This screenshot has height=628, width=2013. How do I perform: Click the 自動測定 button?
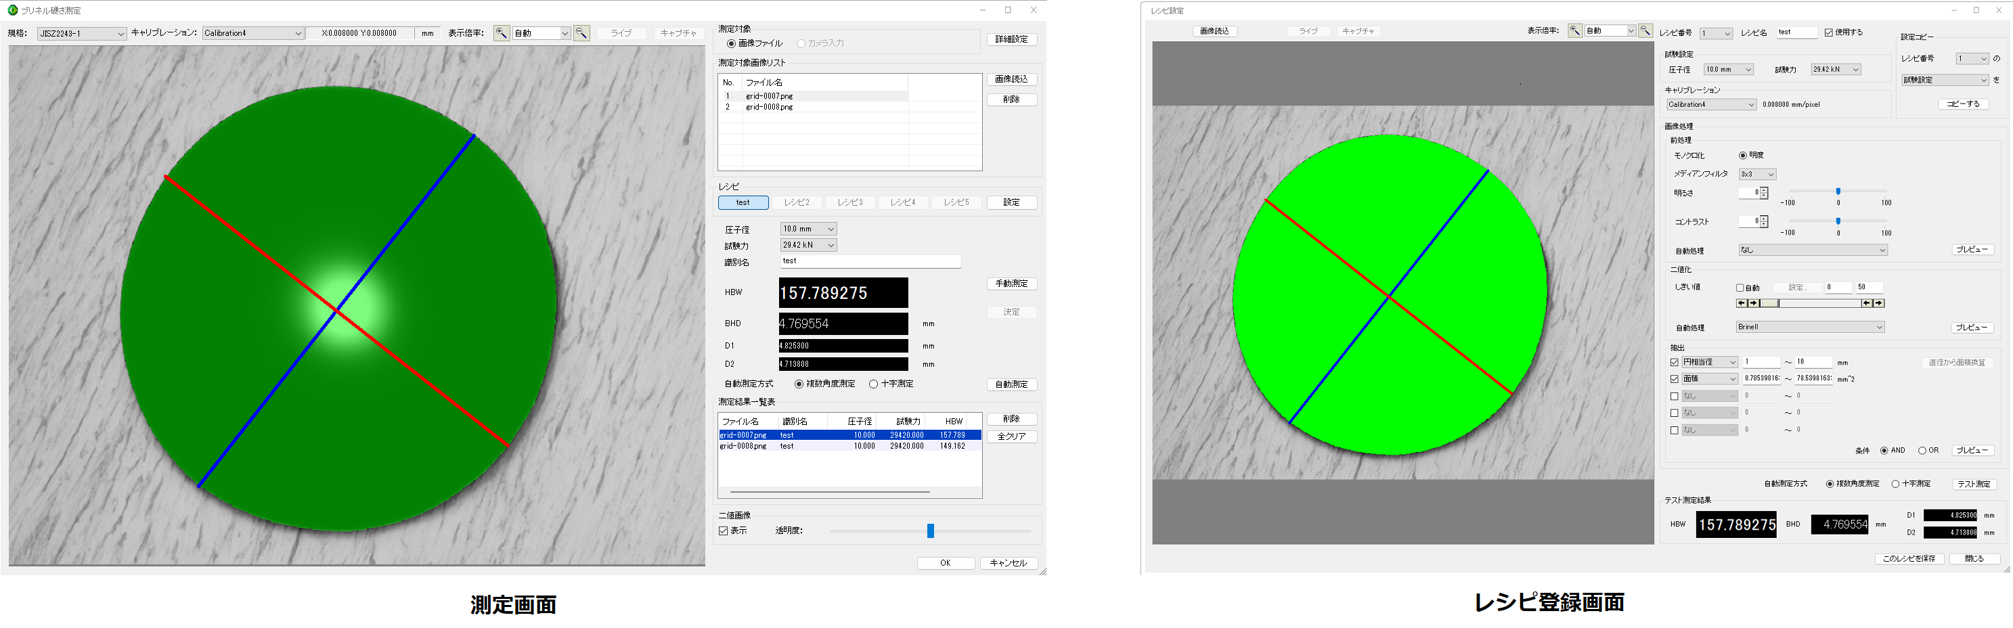point(1012,384)
